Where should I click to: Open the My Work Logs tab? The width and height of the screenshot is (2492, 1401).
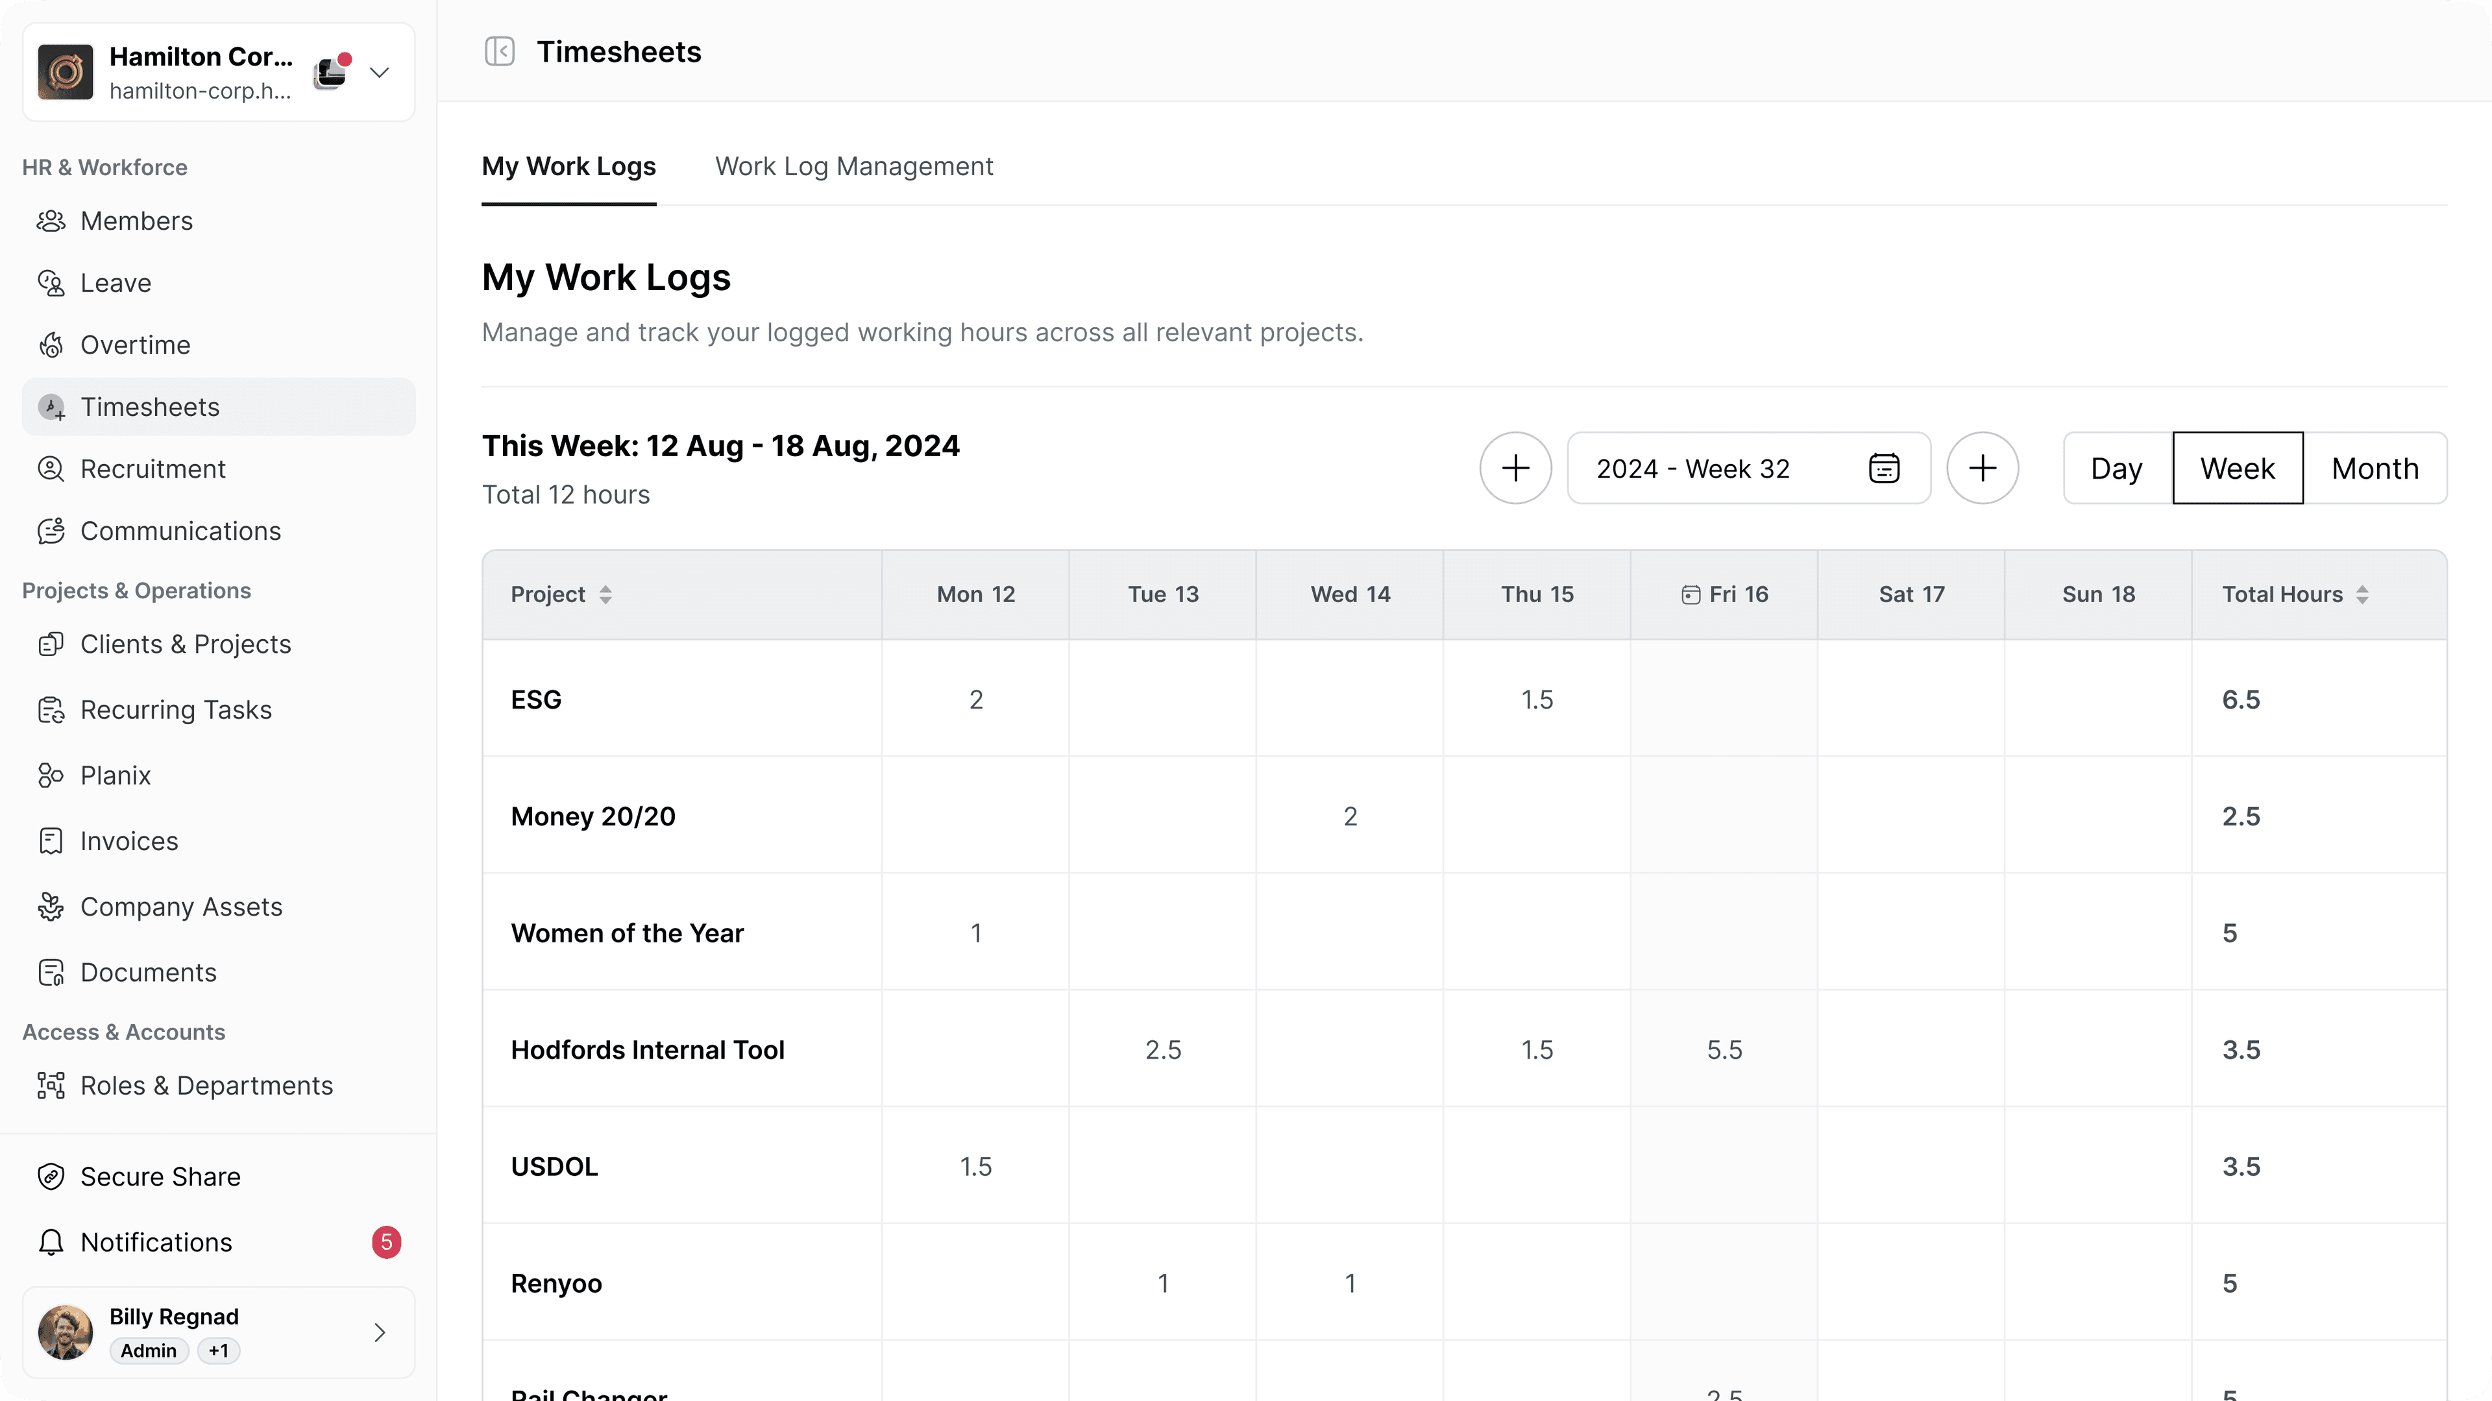click(569, 166)
